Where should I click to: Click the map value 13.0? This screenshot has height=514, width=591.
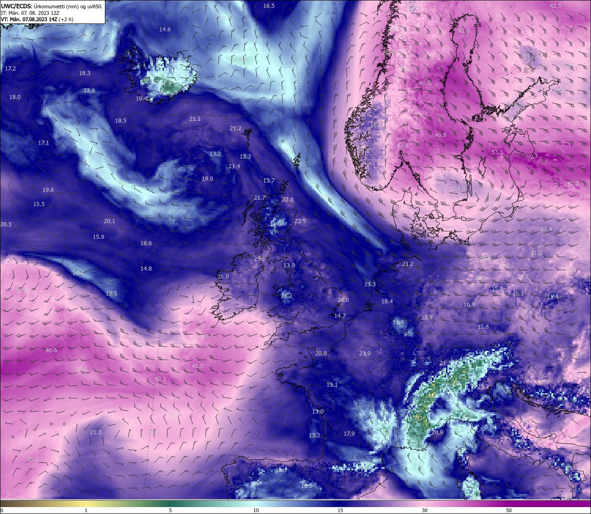[x=318, y=412]
